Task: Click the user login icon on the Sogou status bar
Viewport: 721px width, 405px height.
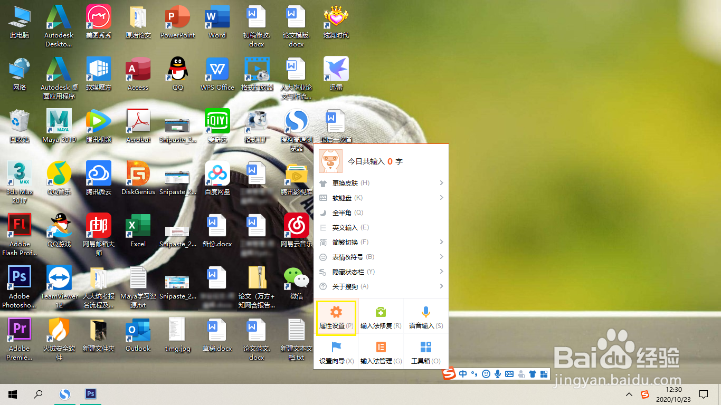Action: tap(521, 374)
